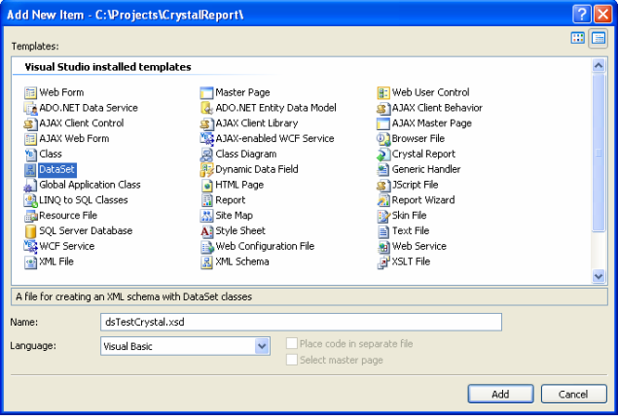Select the Class Diagram template icon
The height and width of the screenshot is (416, 618).
tap(206, 154)
